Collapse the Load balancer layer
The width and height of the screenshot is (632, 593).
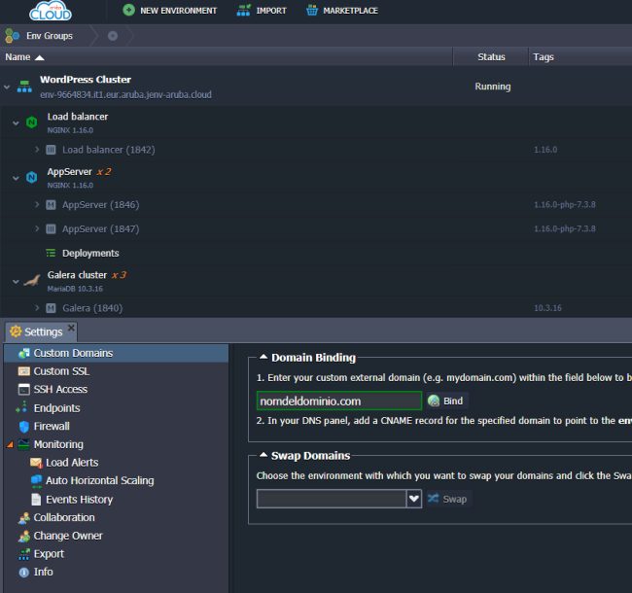click(16, 122)
